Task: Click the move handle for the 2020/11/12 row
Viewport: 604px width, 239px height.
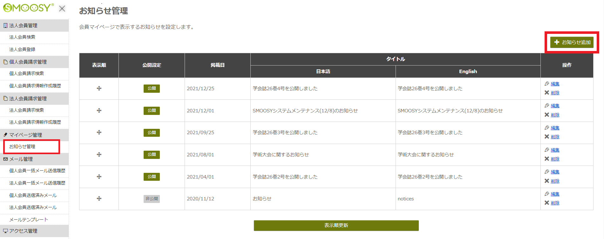Action: point(99,198)
